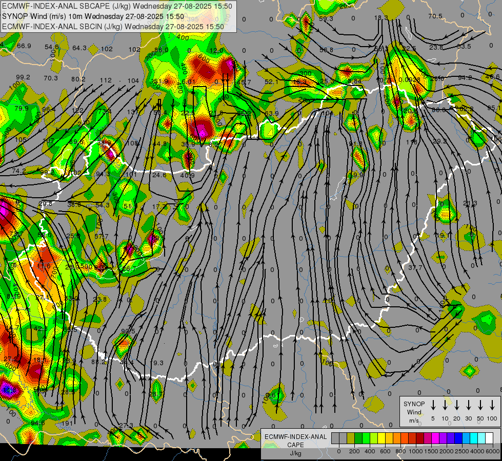The width and height of the screenshot is (502, 461).
Task: Click the m/s unit in wind legend
Action: click(x=414, y=421)
